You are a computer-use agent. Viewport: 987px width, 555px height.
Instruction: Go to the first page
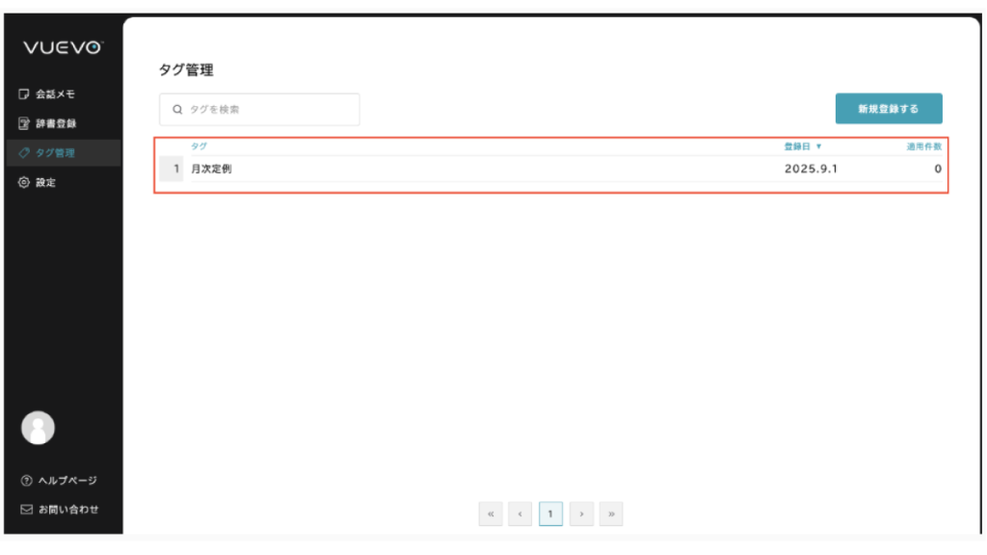491,515
